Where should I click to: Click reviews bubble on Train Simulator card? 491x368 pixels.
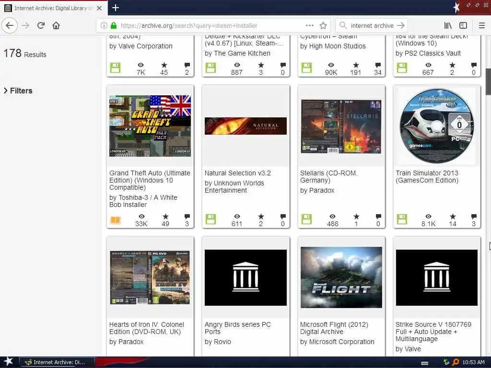tap(474, 216)
